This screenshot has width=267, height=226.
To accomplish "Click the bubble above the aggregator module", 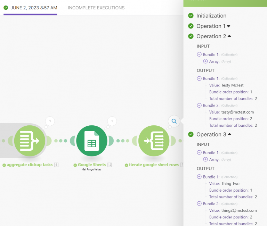I will (x=50, y=121).
